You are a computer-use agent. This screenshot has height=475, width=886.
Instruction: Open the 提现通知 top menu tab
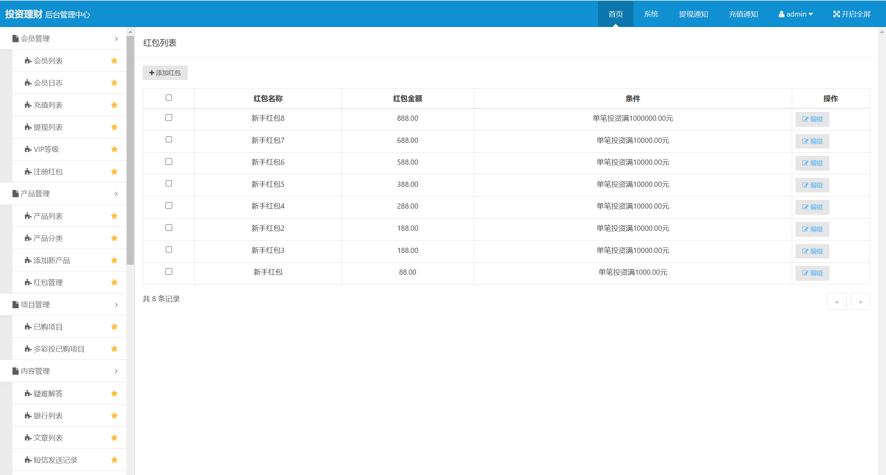(x=693, y=14)
